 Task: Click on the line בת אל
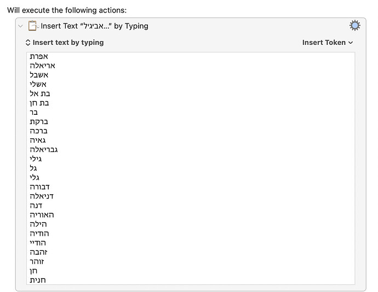[40, 94]
